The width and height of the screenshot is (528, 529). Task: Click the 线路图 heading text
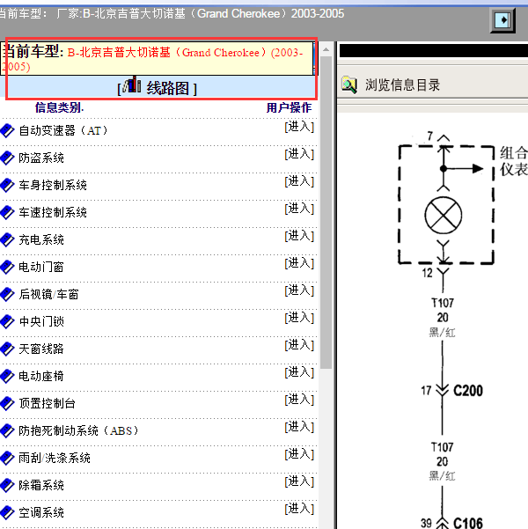[168, 89]
